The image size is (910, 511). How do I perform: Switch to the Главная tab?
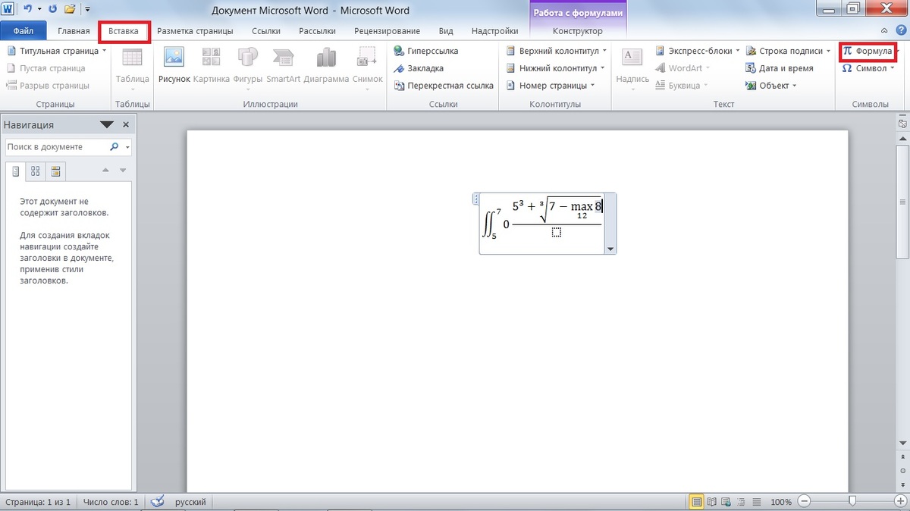[x=74, y=31]
